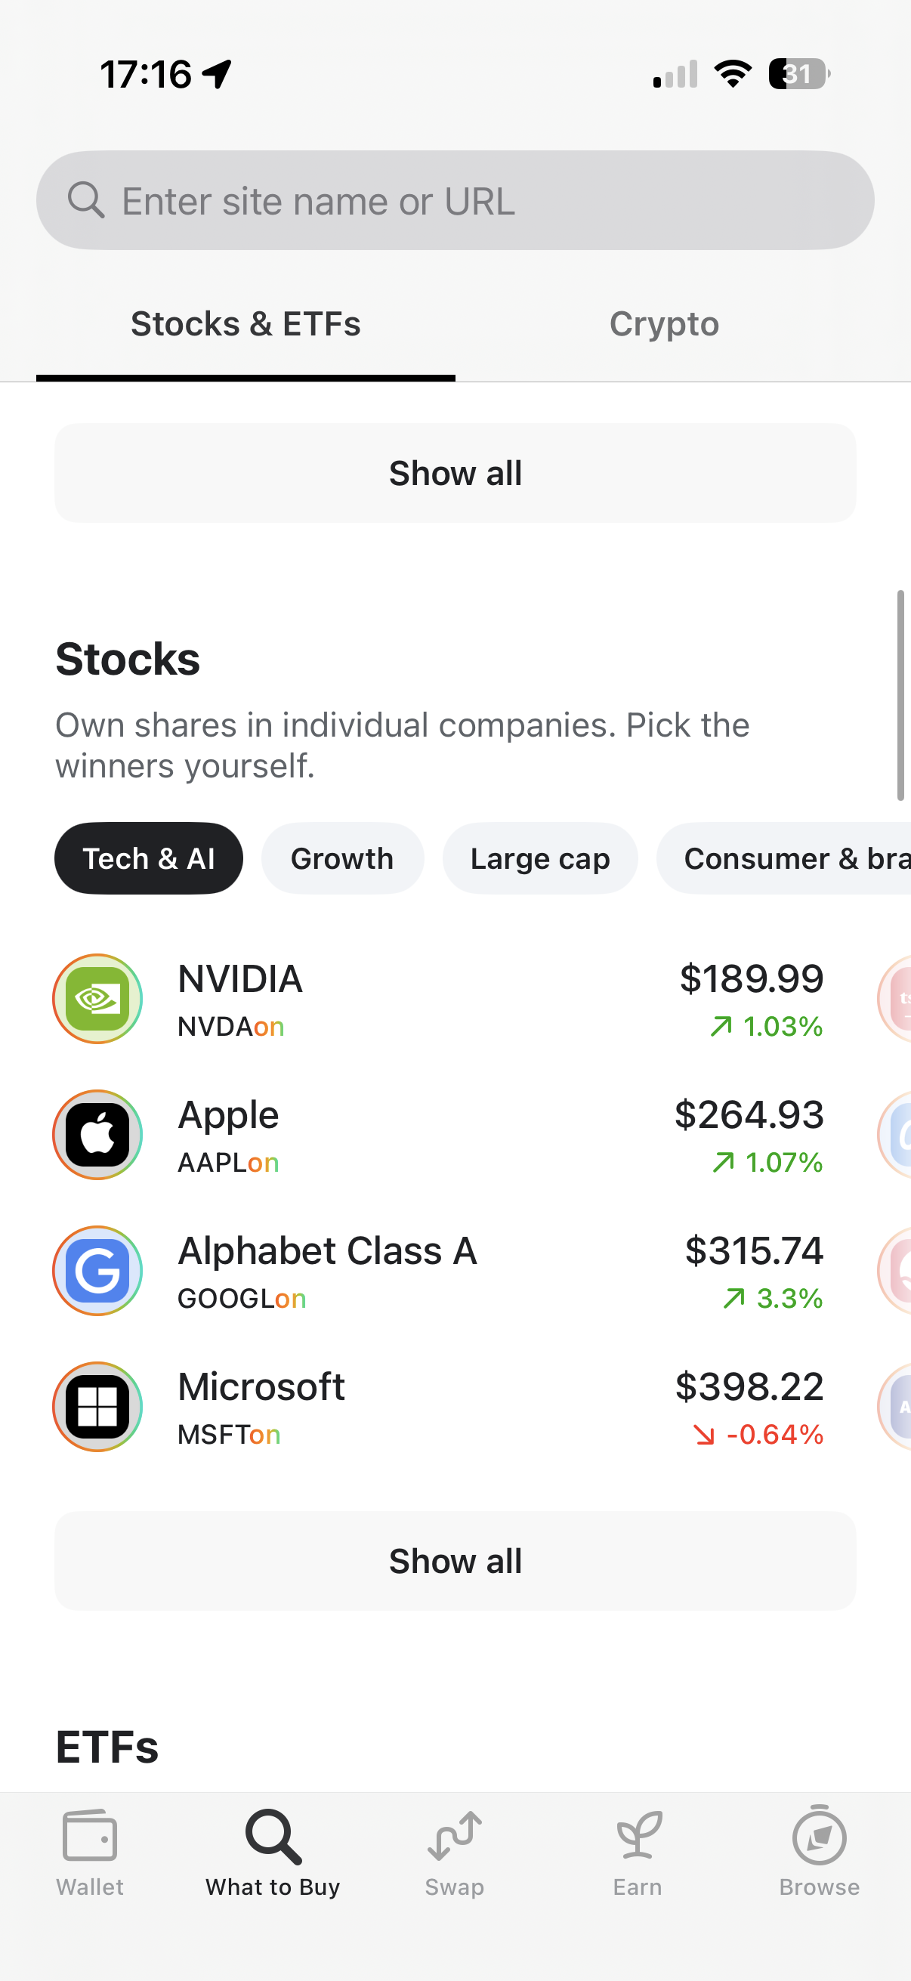911x1981 pixels.
Task: Tap the Alphabet Google logo
Action: (x=97, y=1271)
